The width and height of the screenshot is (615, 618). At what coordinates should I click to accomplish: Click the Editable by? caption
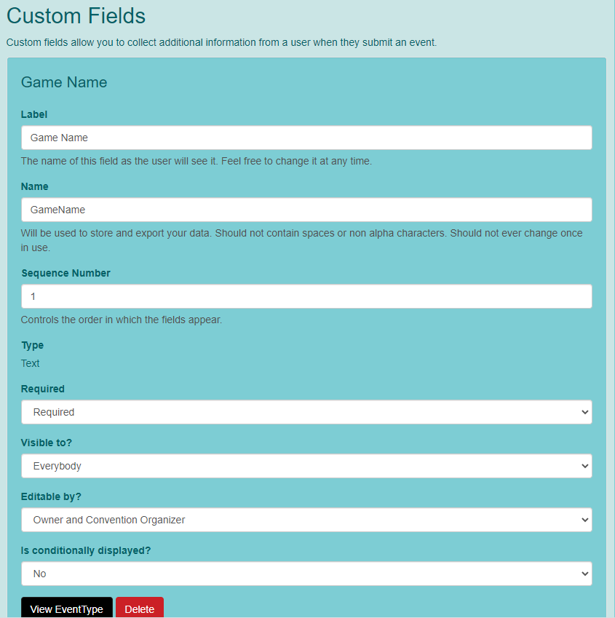pyautogui.click(x=51, y=496)
